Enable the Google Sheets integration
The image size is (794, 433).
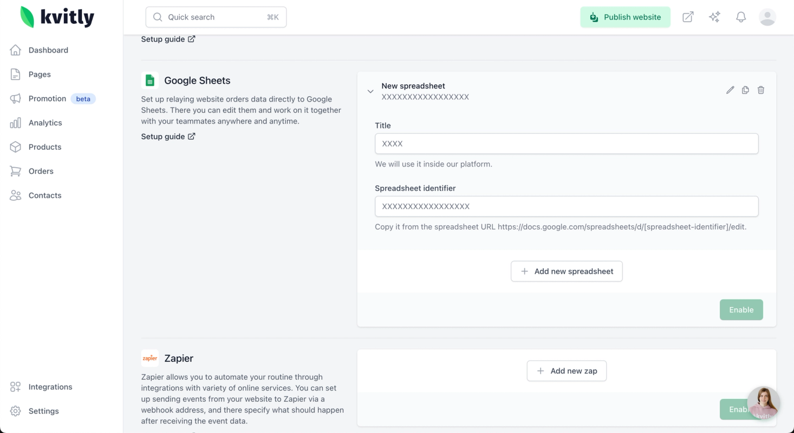[x=741, y=310]
